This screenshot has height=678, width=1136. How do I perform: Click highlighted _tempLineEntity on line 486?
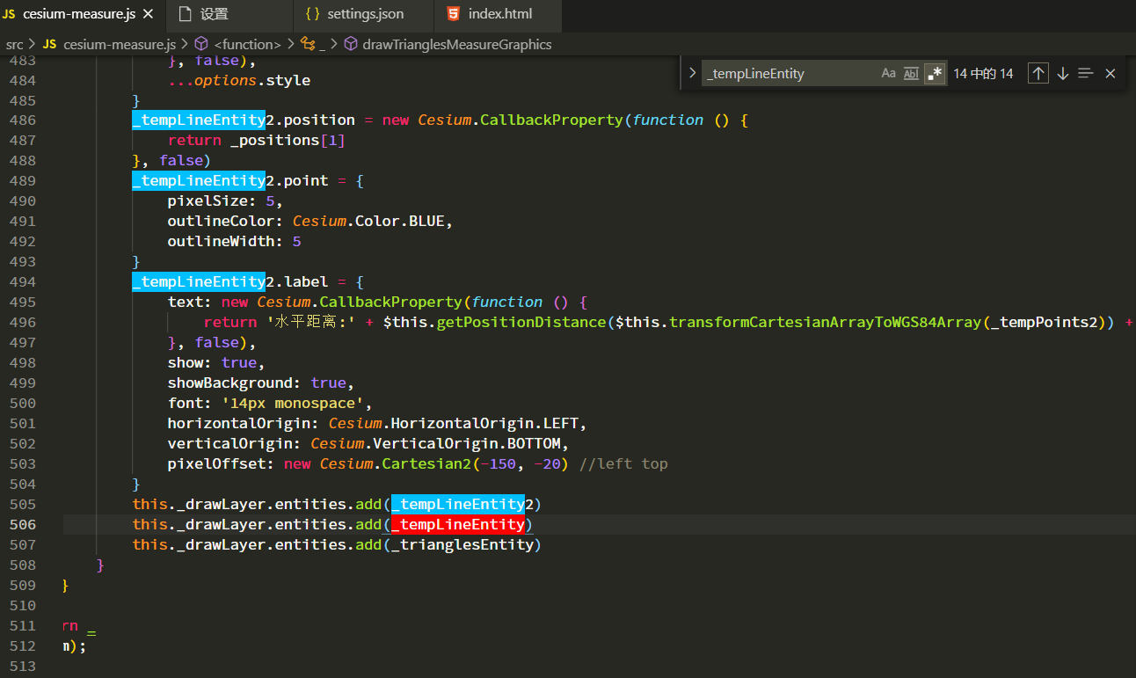click(x=199, y=120)
